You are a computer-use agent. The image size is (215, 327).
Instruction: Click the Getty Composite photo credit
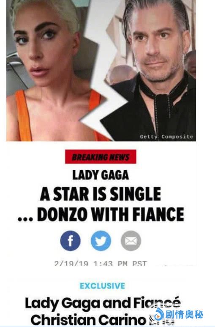167,137
